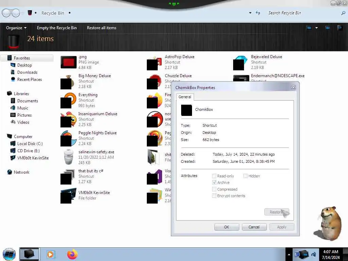Open the media player taskbar icon
This screenshot has width=348, height=261.
51,254
